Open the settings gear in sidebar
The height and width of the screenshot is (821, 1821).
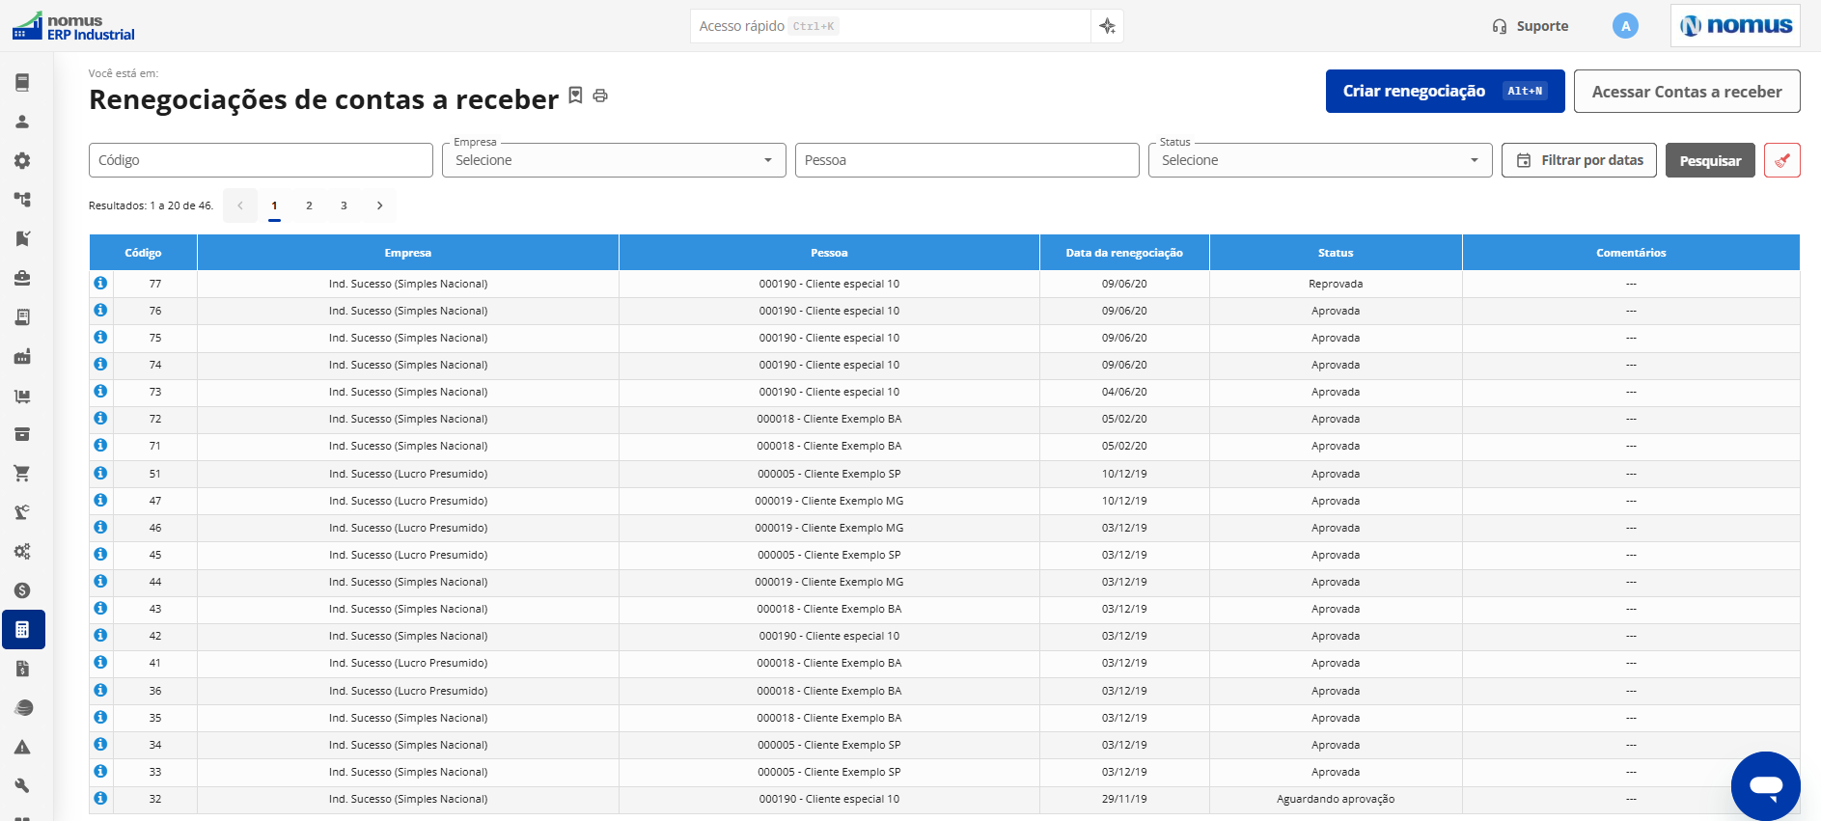click(x=22, y=161)
